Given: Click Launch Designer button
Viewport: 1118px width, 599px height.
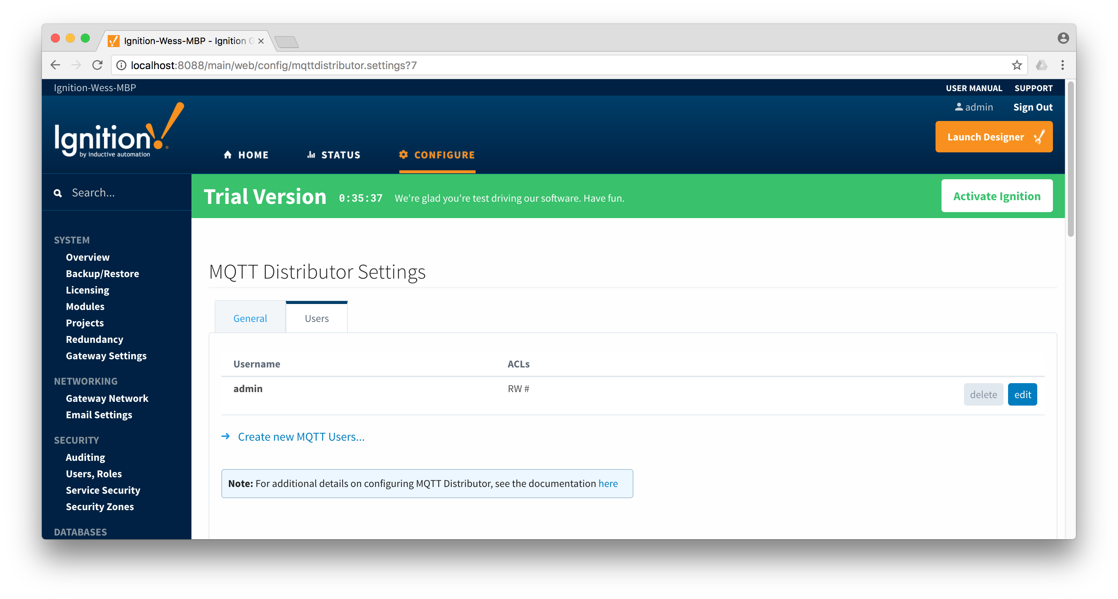Looking at the screenshot, I should tap(993, 137).
